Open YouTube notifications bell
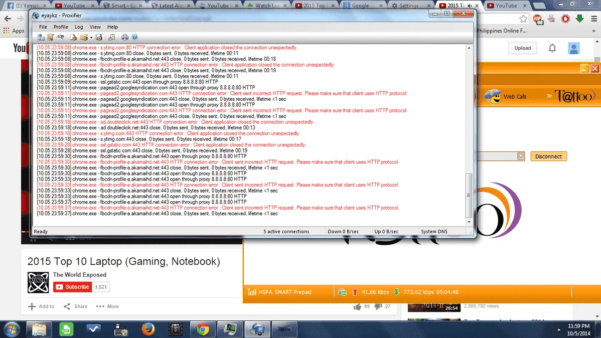 (x=552, y=48)
